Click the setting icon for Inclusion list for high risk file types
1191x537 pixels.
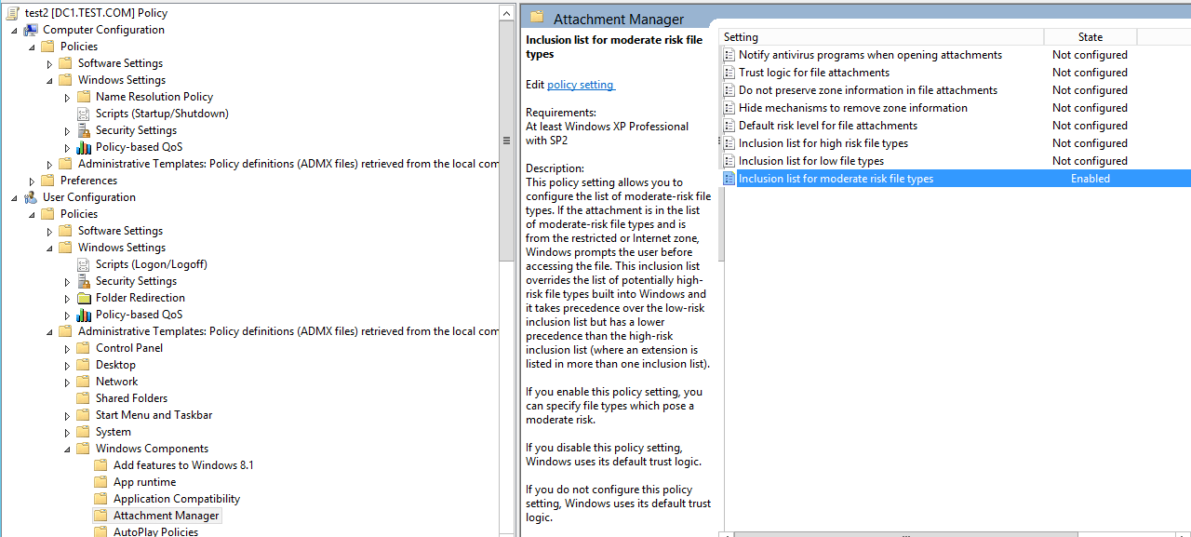[729, 143]
